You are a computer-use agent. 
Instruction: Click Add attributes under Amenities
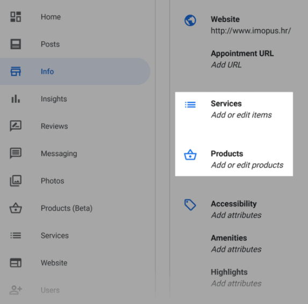[x=236, y=249]
